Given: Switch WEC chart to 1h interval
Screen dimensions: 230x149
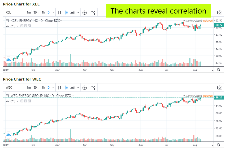Looking at the screenshot, I should click(x=43, y=87).
